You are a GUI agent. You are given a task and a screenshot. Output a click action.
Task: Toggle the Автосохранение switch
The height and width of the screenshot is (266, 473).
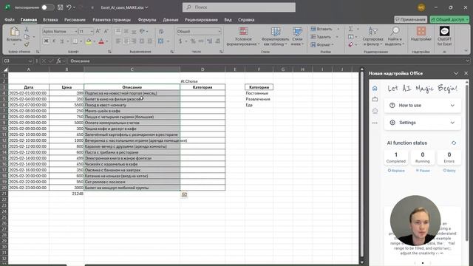(x=47, y=7)
